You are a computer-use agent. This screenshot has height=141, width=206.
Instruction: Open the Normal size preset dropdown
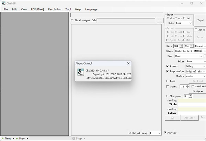(x=200, y=46)
